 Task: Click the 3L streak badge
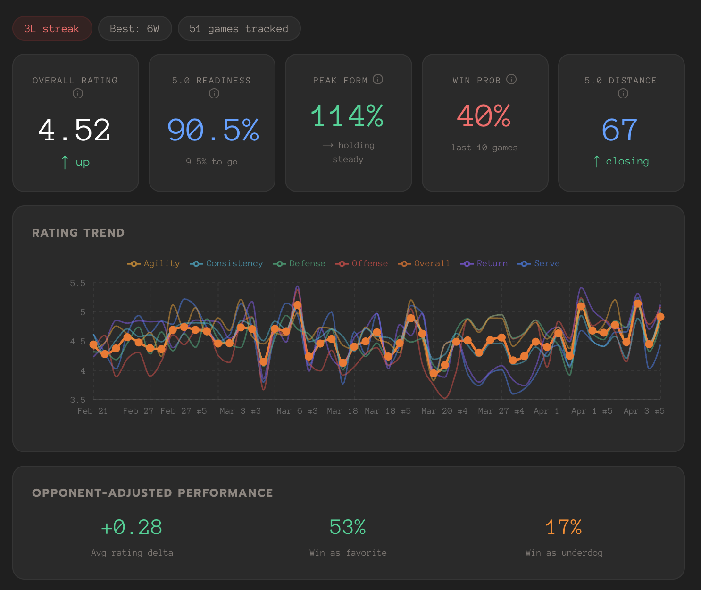click(x=52, y=28)
